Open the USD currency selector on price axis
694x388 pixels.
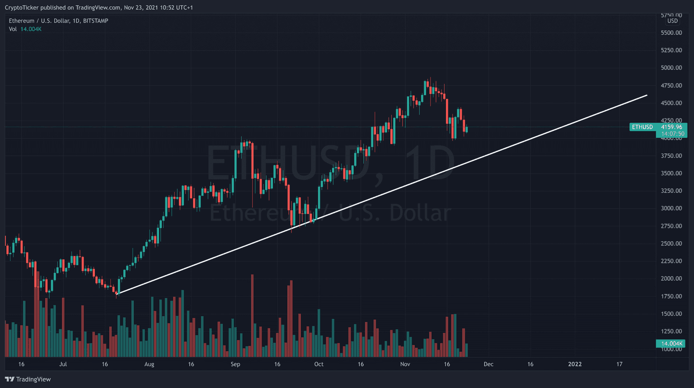point(673,21)
